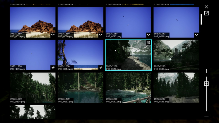Open the IMG_0014.png palm tree thumbnail
This screenshot has height=123, width=219.
tap(80, 55)
